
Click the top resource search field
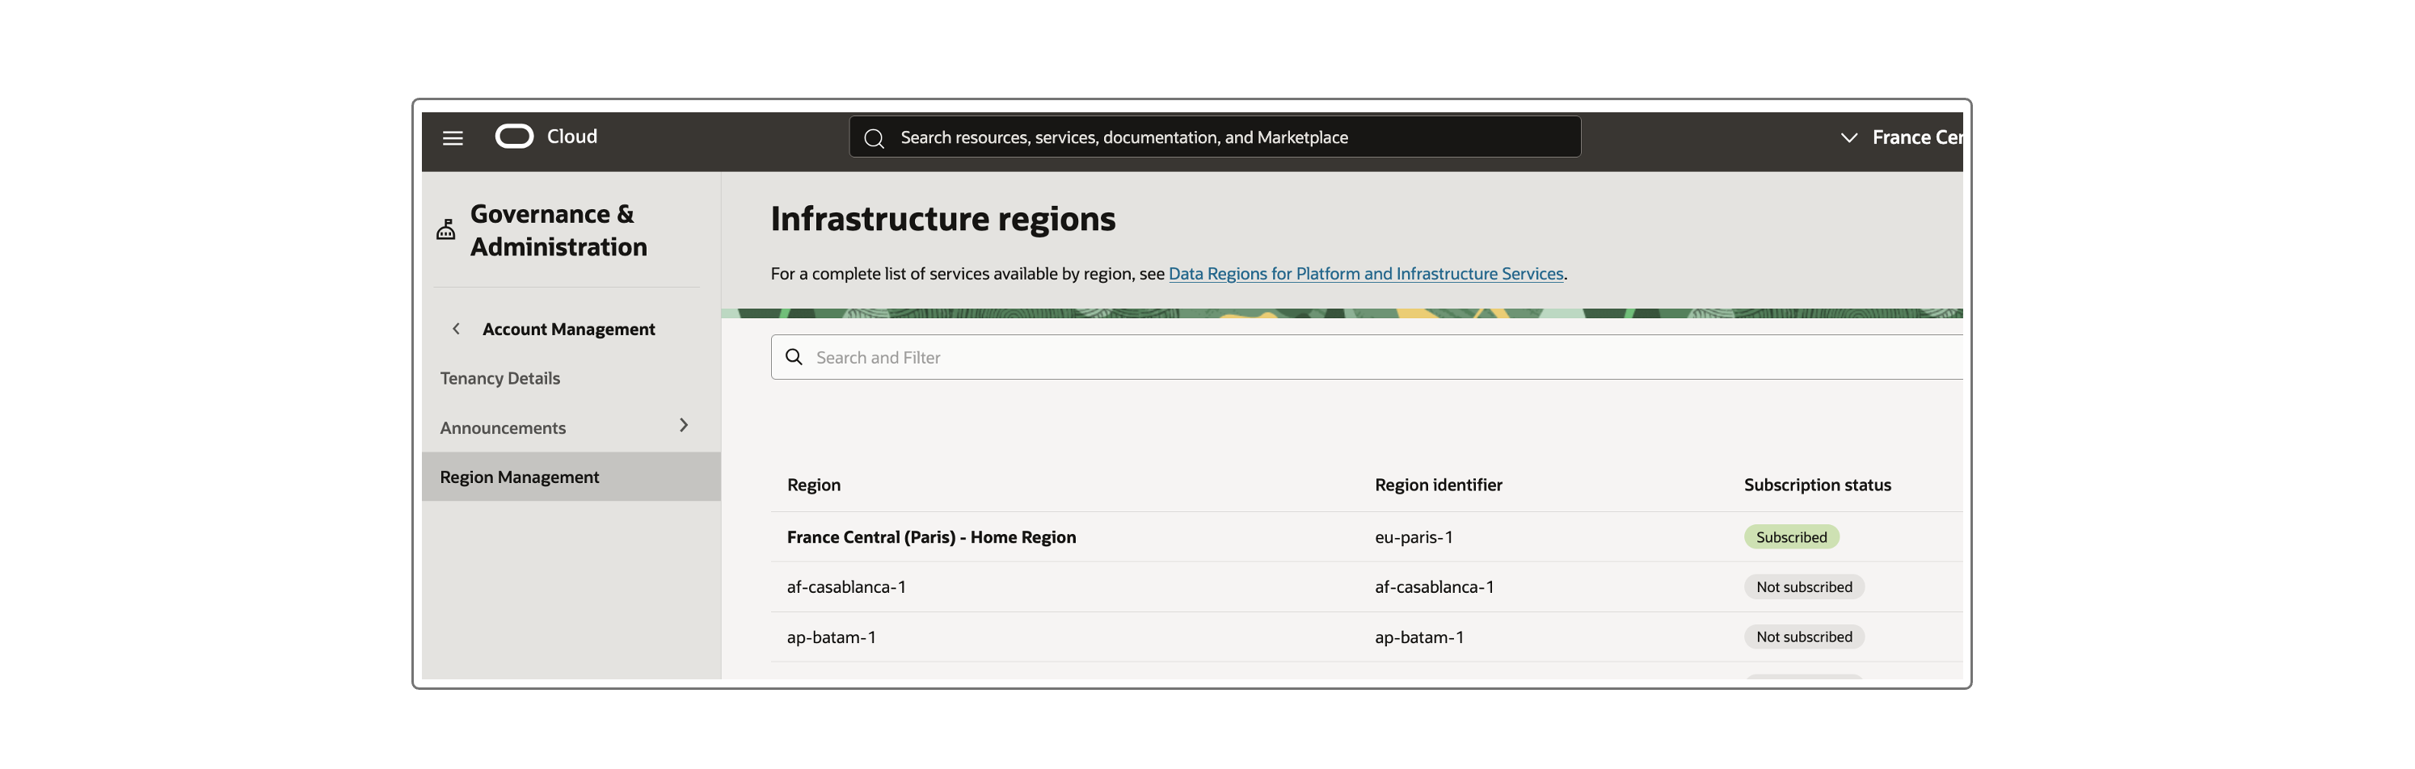point(1219,137)
